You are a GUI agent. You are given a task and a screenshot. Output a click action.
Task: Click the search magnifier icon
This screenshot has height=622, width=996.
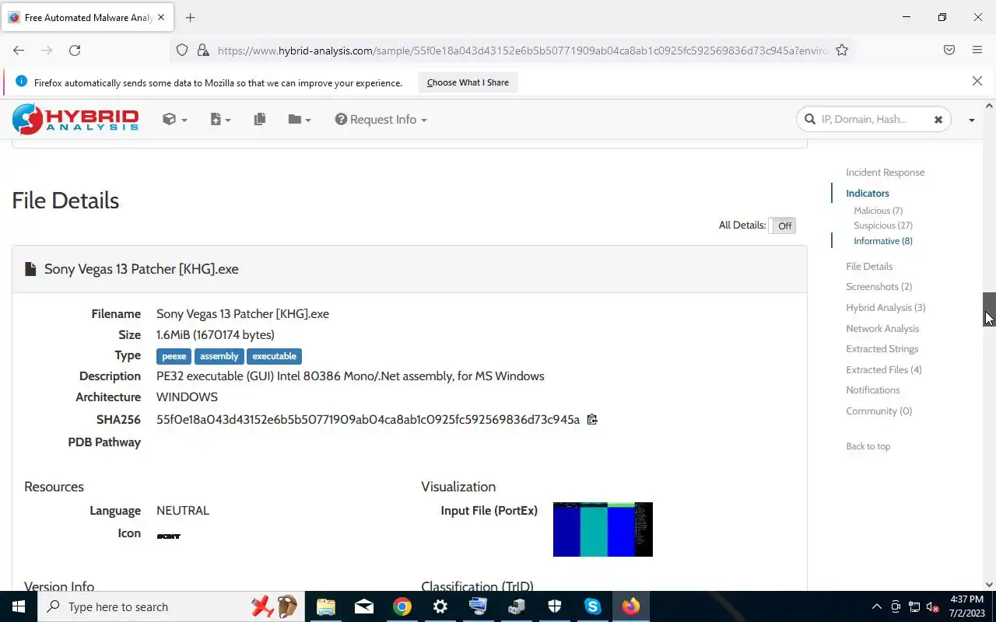(x=810, y=119)
